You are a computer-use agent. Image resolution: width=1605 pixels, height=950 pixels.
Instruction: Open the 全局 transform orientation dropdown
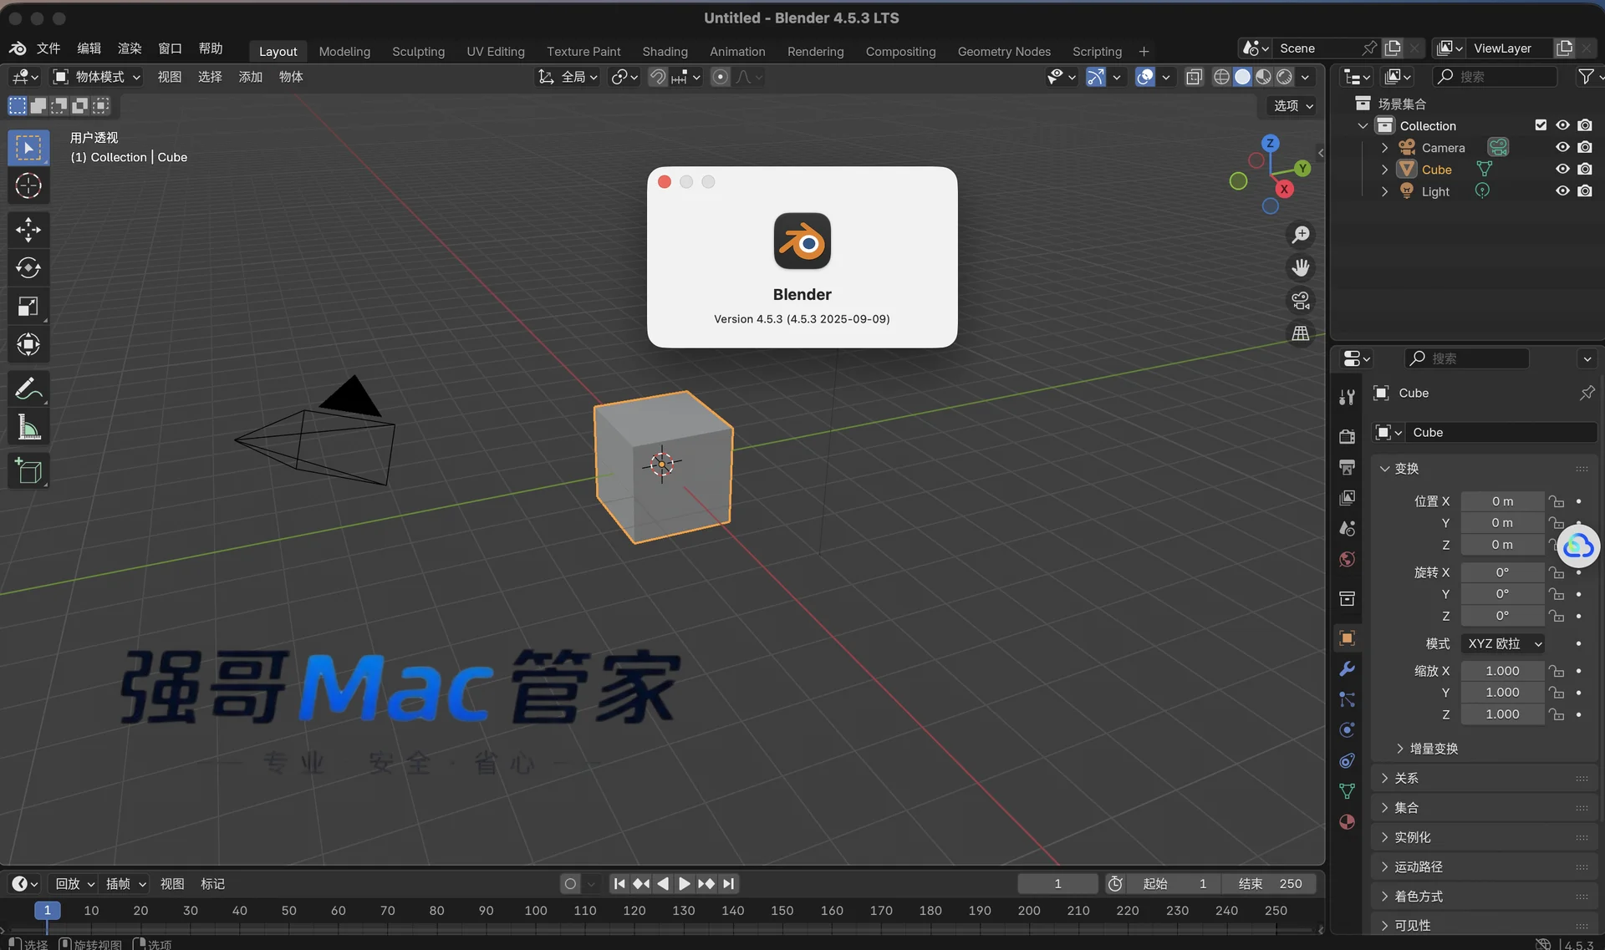coord(568,77)
